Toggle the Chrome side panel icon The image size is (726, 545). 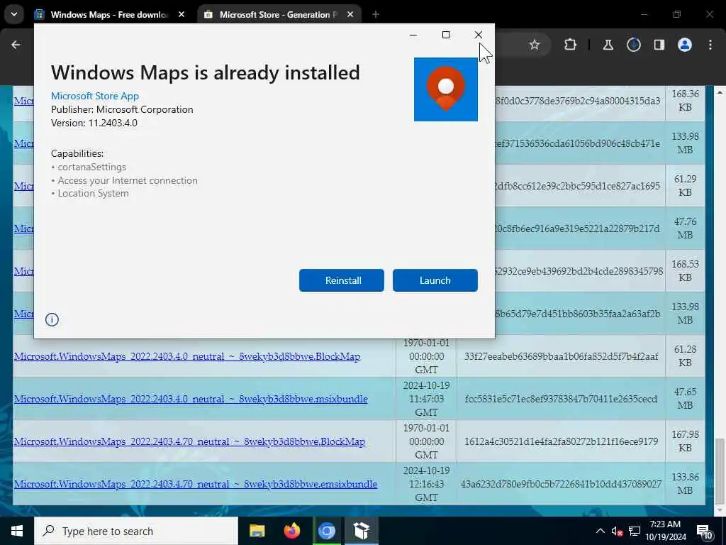tap(659, 45)
